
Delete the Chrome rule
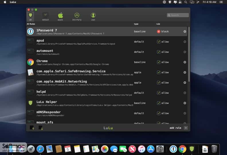point(185,62)
